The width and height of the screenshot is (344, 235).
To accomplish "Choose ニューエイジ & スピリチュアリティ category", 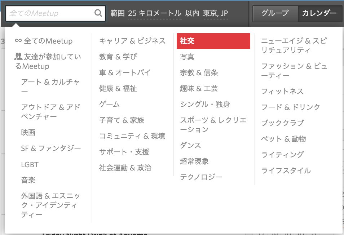I will (x=294, y=45).
